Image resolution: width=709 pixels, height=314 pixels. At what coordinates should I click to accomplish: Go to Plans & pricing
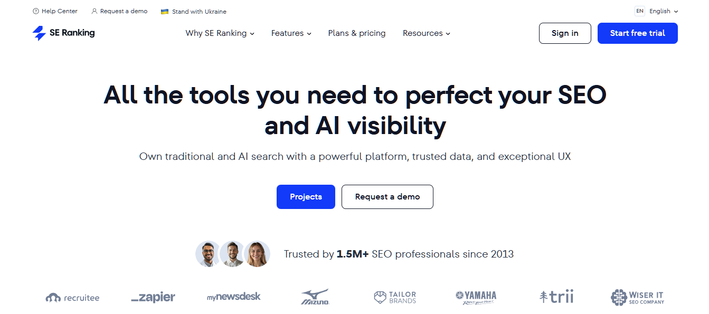click(x=356, y=33)
